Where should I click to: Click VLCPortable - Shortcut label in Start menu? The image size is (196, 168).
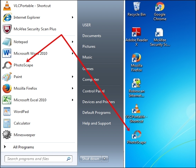click(x=32, y=6)
